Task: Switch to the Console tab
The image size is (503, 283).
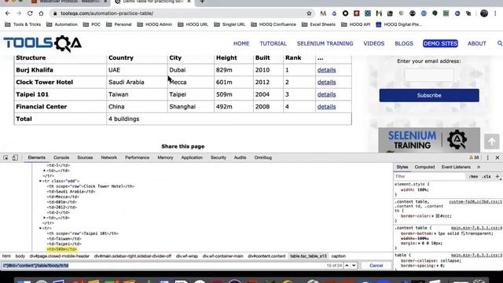Action: coord(61,157)
